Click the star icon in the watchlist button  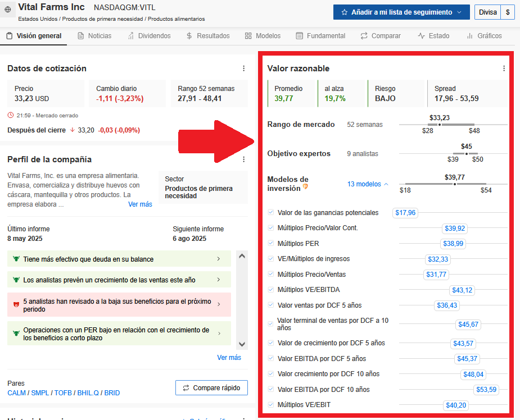point(344,12)
